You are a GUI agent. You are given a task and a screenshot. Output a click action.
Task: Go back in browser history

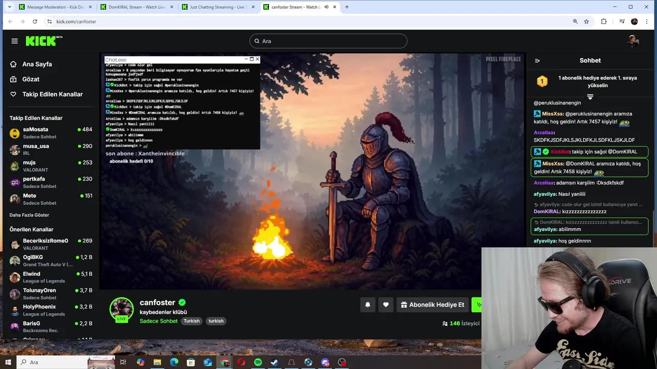tap(10, 22)
